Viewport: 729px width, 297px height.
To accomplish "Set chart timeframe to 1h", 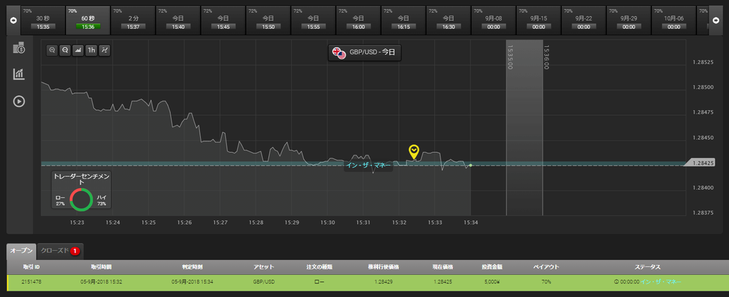I will point(91,50).
